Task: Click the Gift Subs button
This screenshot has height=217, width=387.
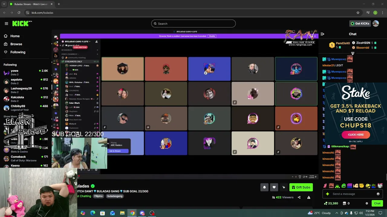Action: (x=301, y=187)
